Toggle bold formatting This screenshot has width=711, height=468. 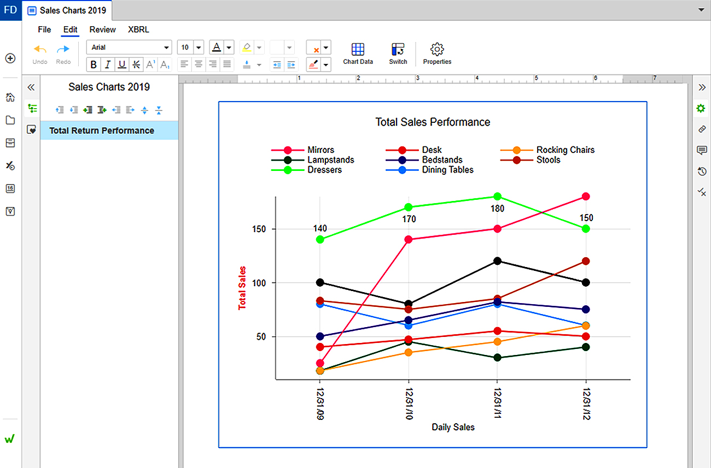pos(94,65)
